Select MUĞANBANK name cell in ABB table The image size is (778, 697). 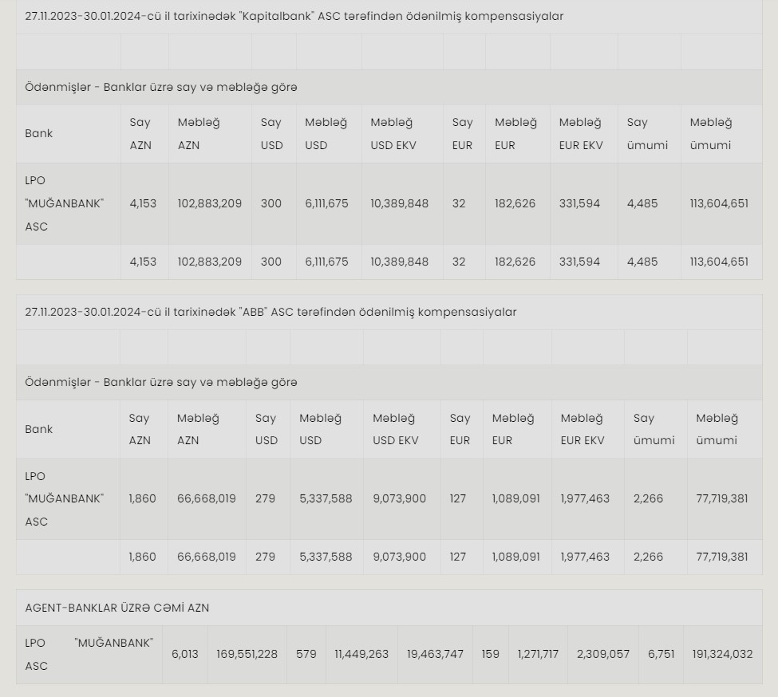64,498
